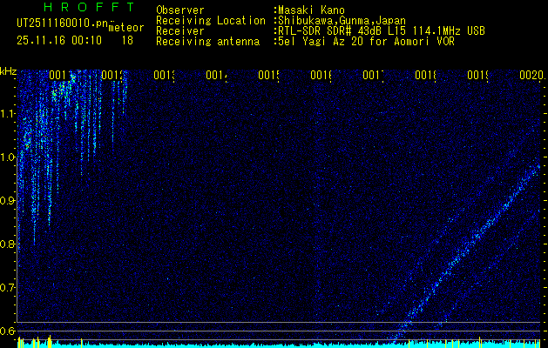This screenshot has height=348, width=548.
Task: Click the 0.8 kHz axis tick
Action: click(x=8, y=244)
